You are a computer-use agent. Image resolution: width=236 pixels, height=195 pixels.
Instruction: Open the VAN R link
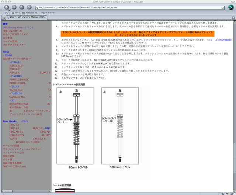point(13,139)
